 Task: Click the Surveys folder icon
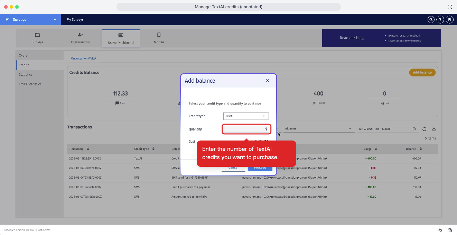pos(37,35)
